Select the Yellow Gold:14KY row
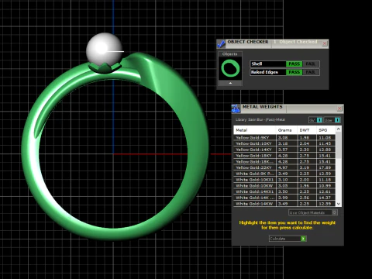Viewport: 372px width, 279px height. [x=284, y=150]
